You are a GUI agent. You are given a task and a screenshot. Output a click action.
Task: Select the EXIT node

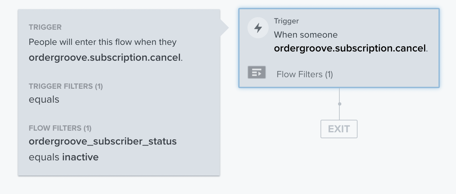click(x=339, y=129)
